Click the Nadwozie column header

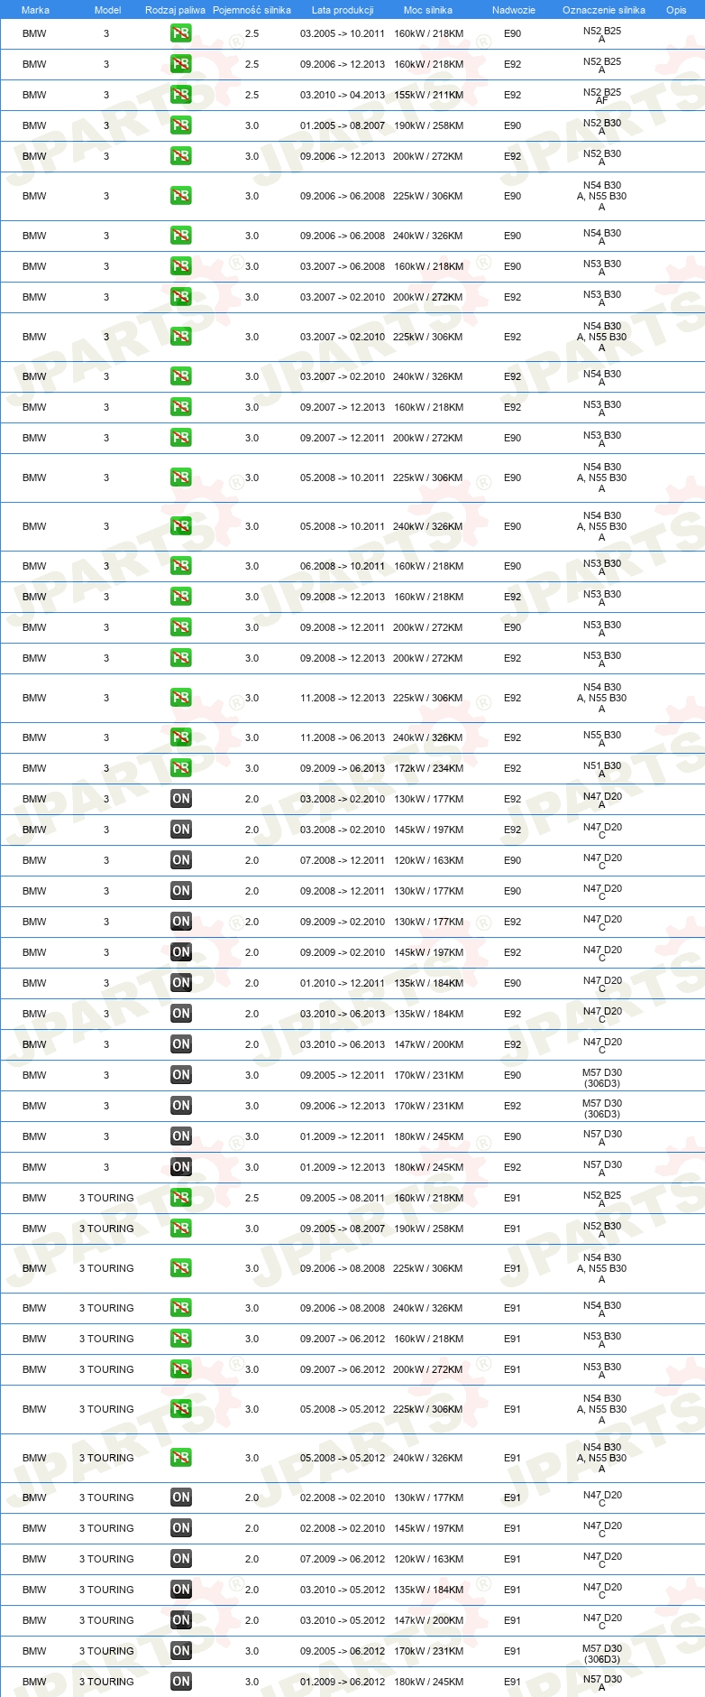tap(514, 10)
